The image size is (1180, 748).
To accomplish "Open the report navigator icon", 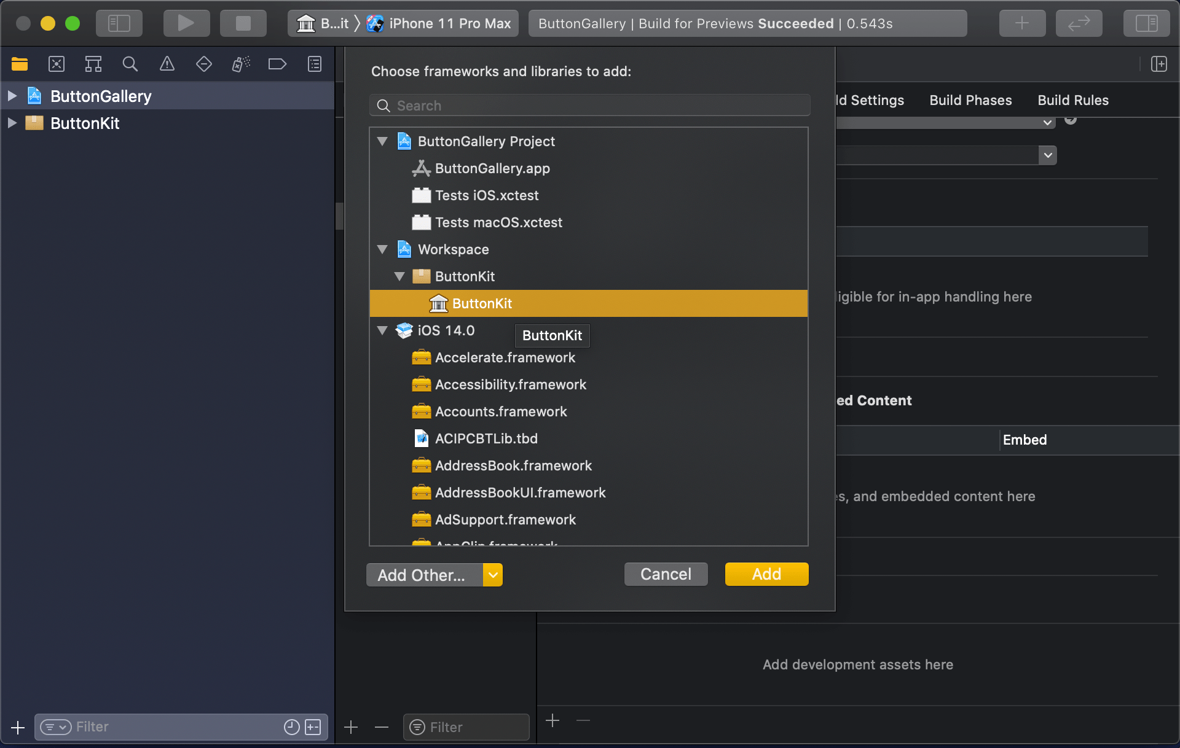I will click(x=315, y=64).
